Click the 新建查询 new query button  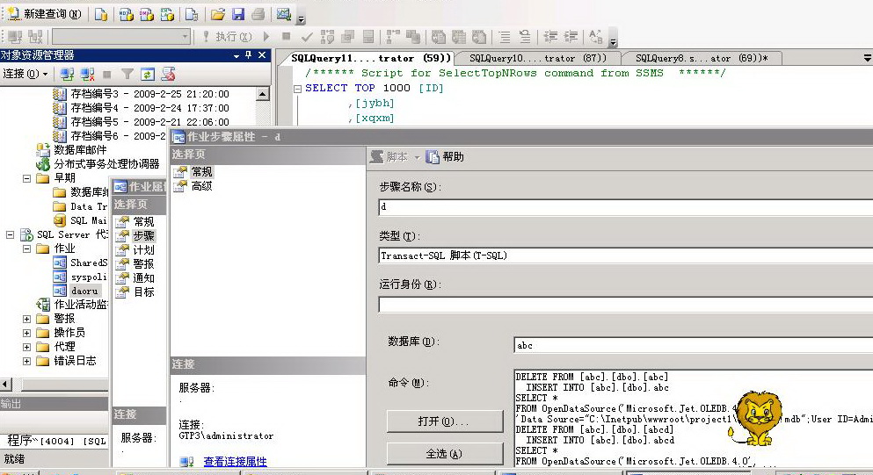[x=45, y=14]
